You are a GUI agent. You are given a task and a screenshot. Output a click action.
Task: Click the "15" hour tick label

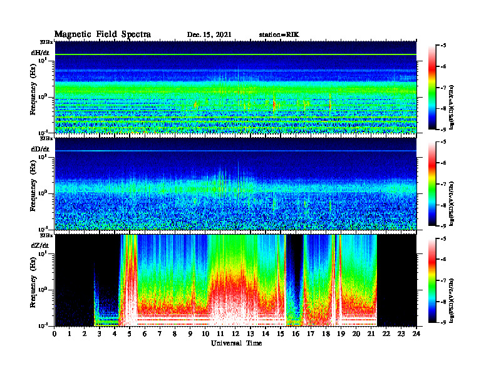tap(281, 334)
